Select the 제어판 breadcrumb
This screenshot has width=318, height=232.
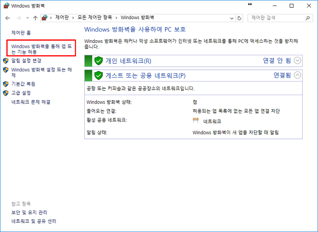62,18
